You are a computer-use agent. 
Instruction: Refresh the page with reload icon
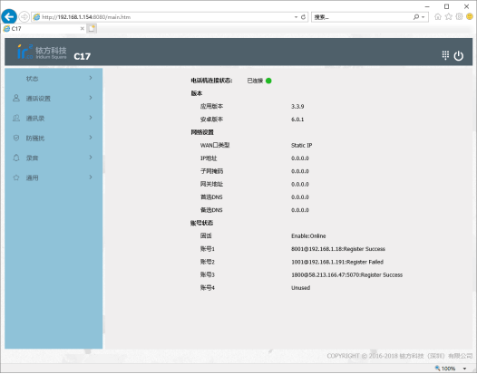303,17
